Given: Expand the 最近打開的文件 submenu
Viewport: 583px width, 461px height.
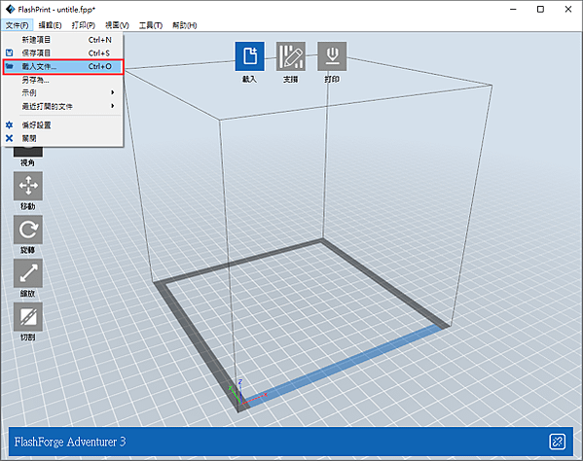Looking at the screenshot, I should pyautogui.click(x=63, y=106).
